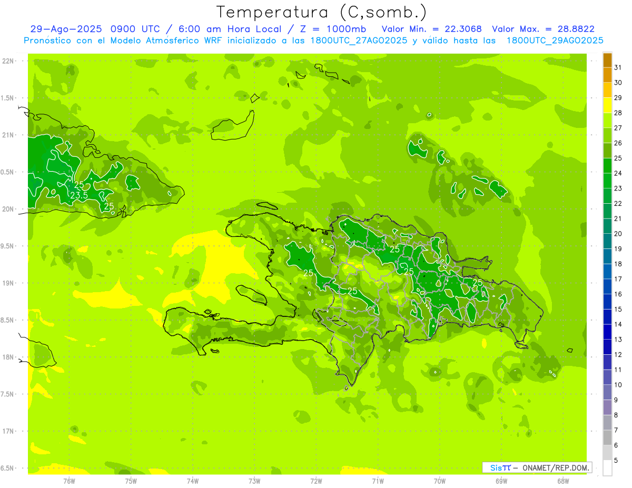Click the '71W' longitude axis label

[378, 481]
